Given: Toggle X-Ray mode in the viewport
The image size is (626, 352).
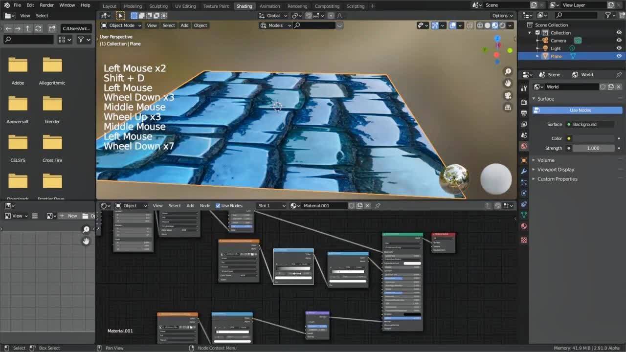Looking at the screenshot, I should point(470,25).
